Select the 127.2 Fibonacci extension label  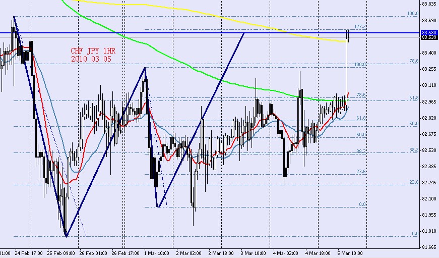(360, 27)
